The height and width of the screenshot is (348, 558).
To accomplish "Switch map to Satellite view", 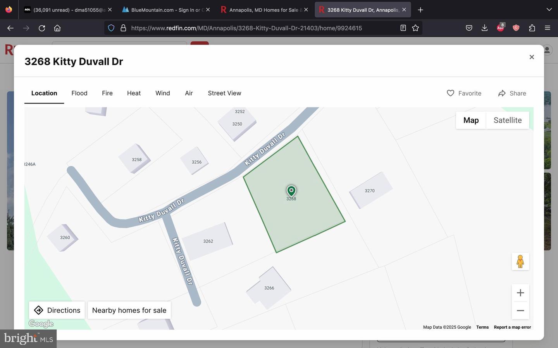I will click(x=507, y=120).
